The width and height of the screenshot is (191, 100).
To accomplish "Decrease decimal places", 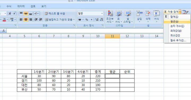I will (x=101, y=19).
